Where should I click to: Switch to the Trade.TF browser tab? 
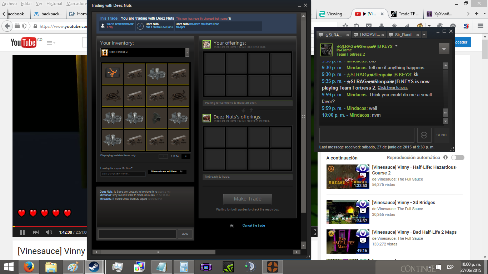(x=404, y=14)
